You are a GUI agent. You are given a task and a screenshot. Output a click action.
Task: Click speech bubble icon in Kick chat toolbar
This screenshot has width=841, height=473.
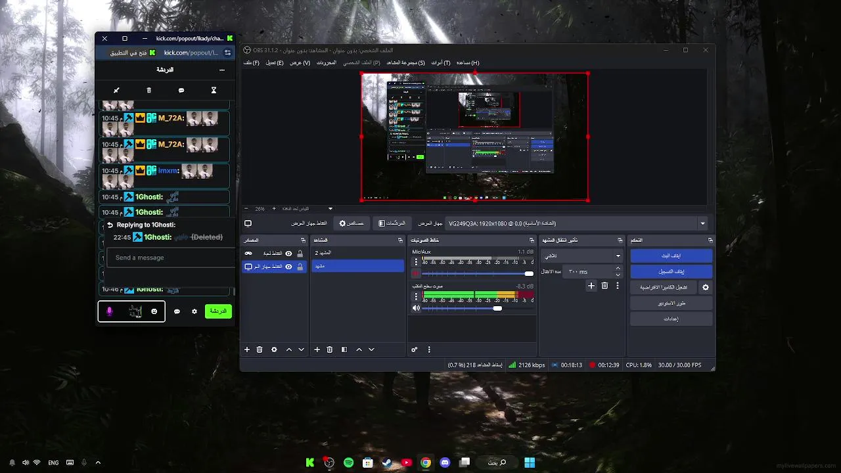click(x=181, y=90)
